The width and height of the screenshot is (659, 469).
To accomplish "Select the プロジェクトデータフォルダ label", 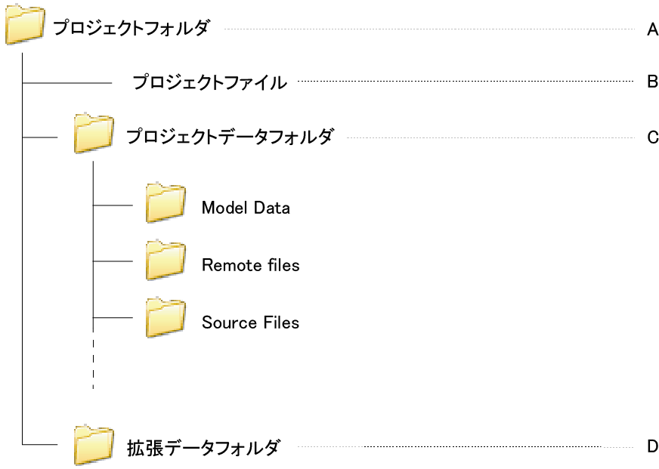I will 229,137.
